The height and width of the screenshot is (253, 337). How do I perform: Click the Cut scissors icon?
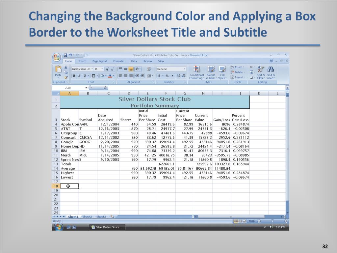tap(66, 67)
